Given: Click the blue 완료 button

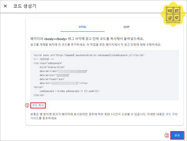Looking at the screenshot, I should click(177, 135).
